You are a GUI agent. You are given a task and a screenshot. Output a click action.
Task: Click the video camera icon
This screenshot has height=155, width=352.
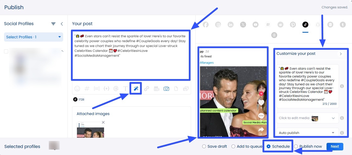point(156,89)
